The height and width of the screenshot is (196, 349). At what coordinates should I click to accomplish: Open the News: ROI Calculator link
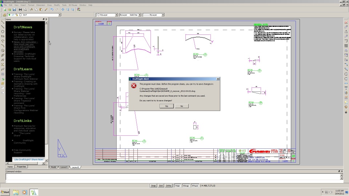(x=25, y=47)
